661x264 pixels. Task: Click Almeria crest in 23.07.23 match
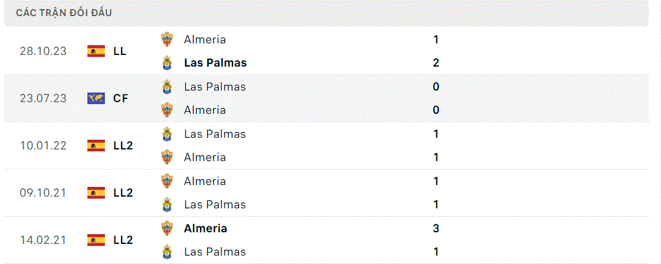(x=167, y=110)
